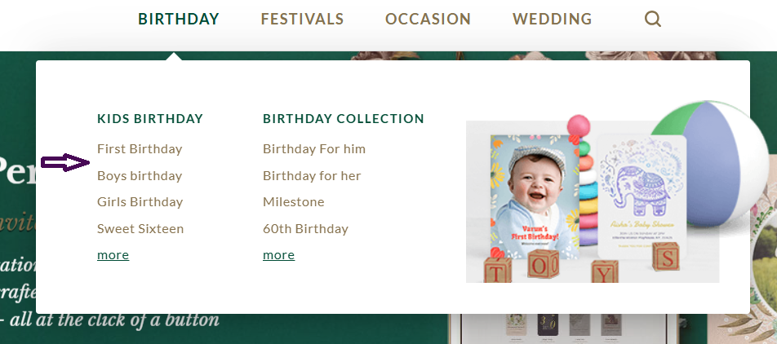
Task: Click the Kids Birthday heading
Action: click(x=150, y=119)
